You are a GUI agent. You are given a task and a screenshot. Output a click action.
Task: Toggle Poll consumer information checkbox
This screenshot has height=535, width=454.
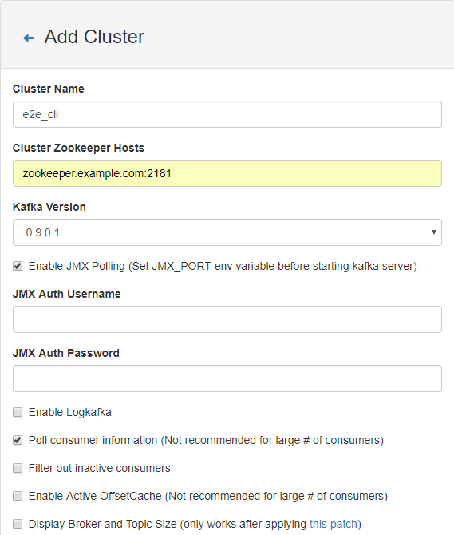click(18, 440)
